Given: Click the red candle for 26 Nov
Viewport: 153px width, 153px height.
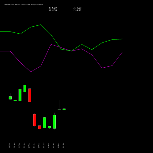Looking at the screenshot, I should pos(35,120).
